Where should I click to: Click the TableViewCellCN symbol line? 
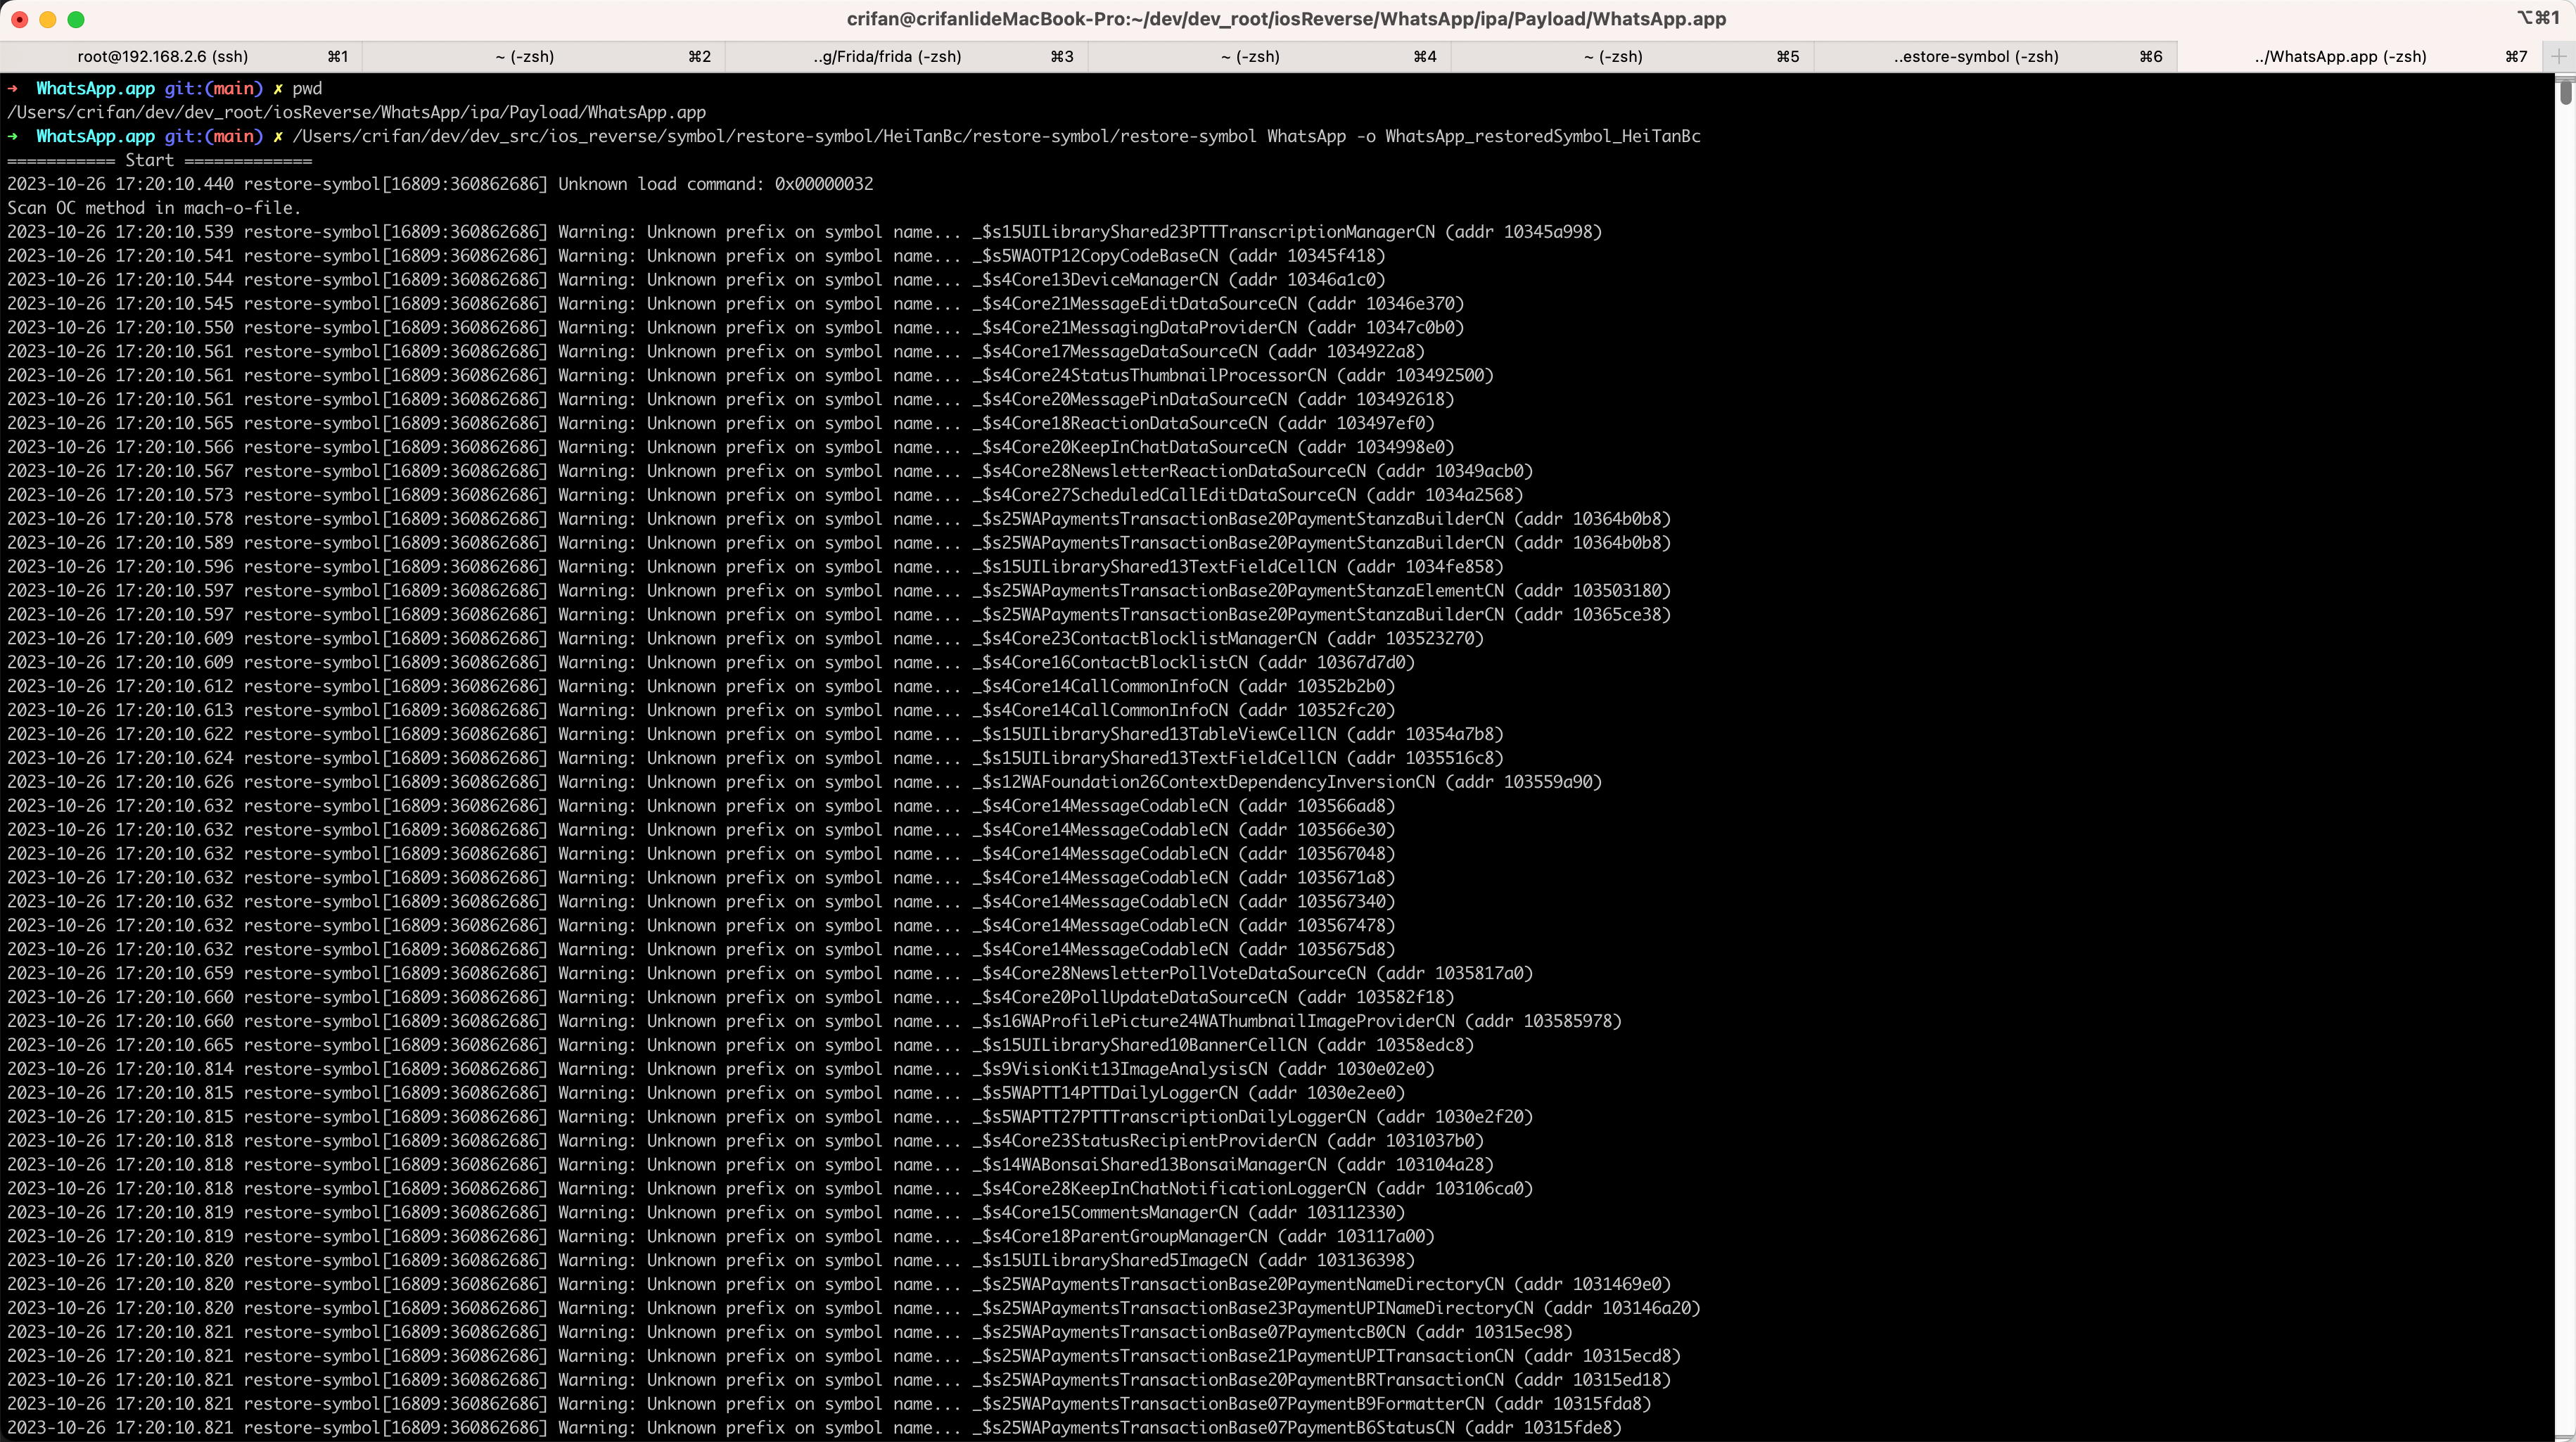tap(755, 735)
